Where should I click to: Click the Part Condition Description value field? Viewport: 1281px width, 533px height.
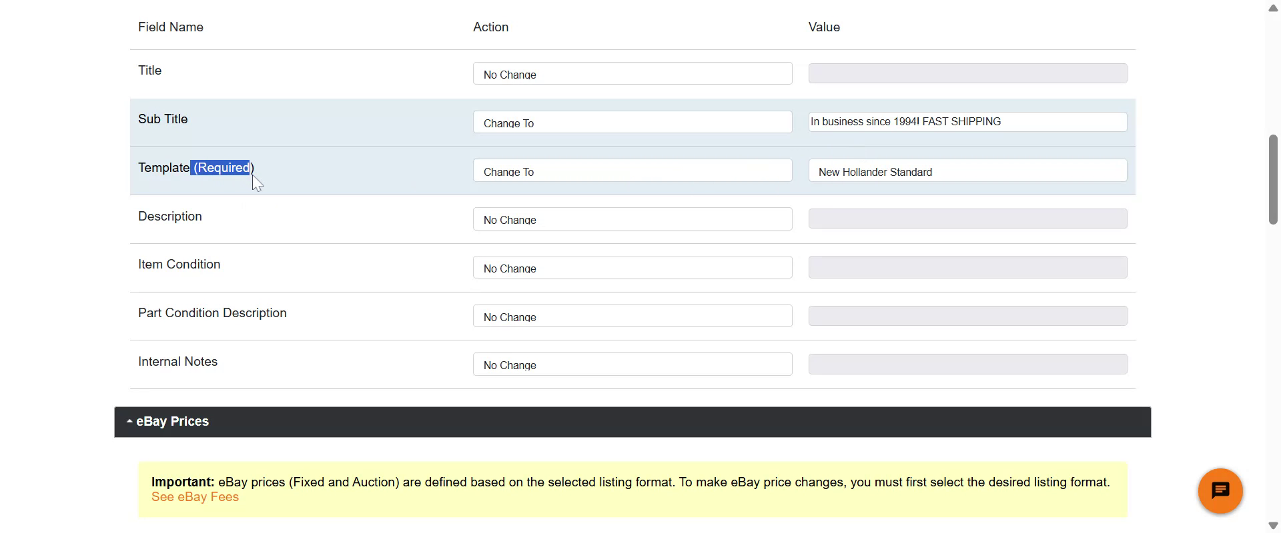967,316
